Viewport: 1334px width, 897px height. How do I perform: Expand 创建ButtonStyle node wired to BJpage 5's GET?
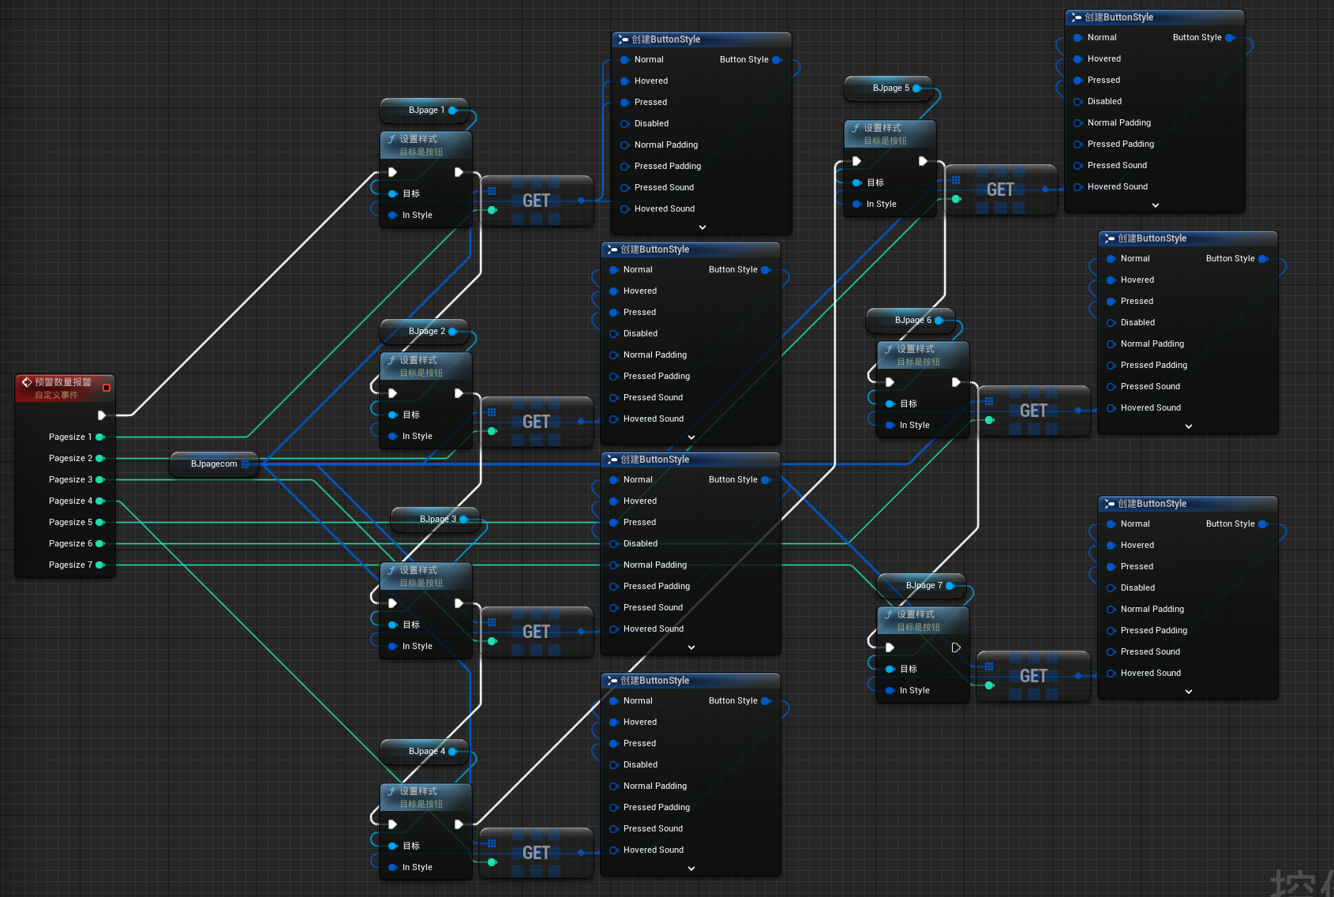[x=1156, y=205]
